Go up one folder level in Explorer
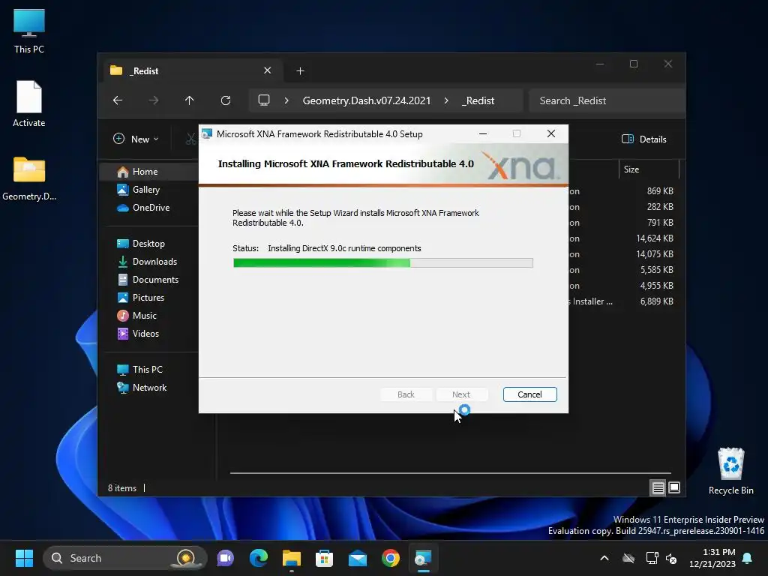 (190, 100)
